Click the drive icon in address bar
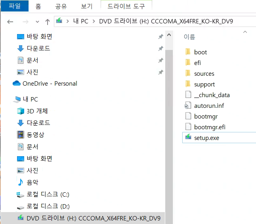 point(59,21)
